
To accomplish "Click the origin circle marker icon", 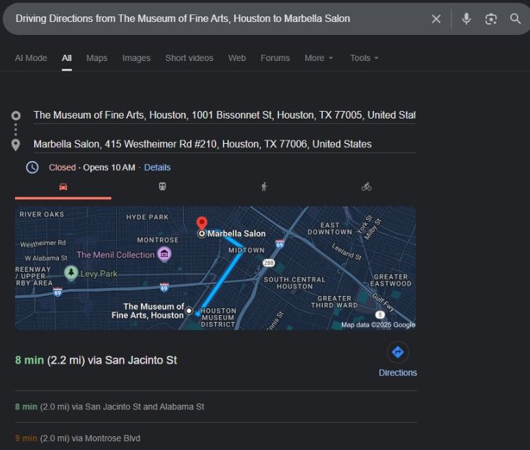I will click(x=16, y=116).
